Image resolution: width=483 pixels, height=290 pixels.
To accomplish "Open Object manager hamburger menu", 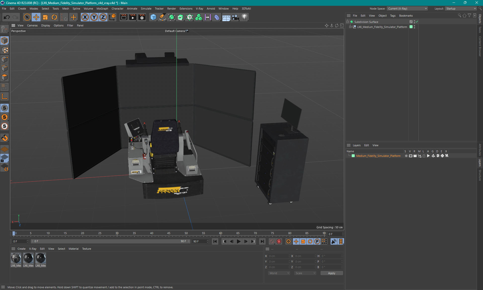I will point(349,16).
